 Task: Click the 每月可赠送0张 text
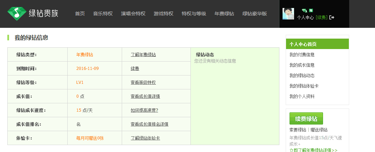(90, 138)
